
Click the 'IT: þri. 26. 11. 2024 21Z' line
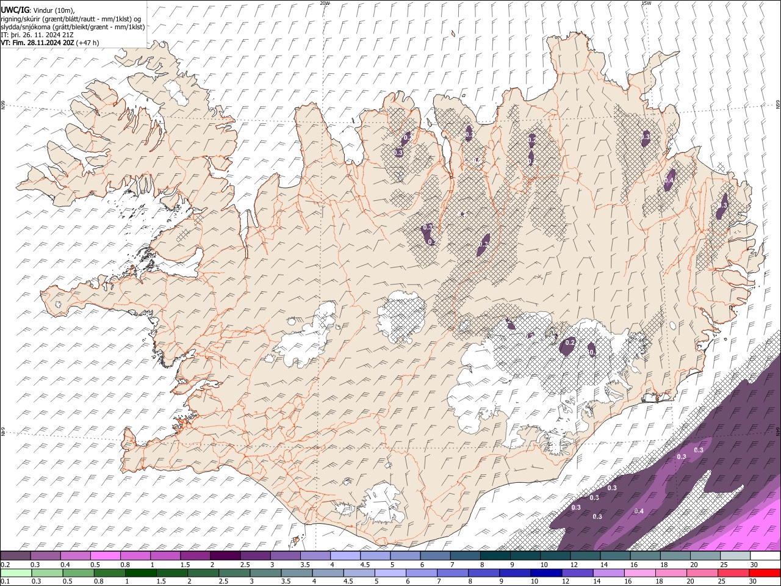click(38, 35)
